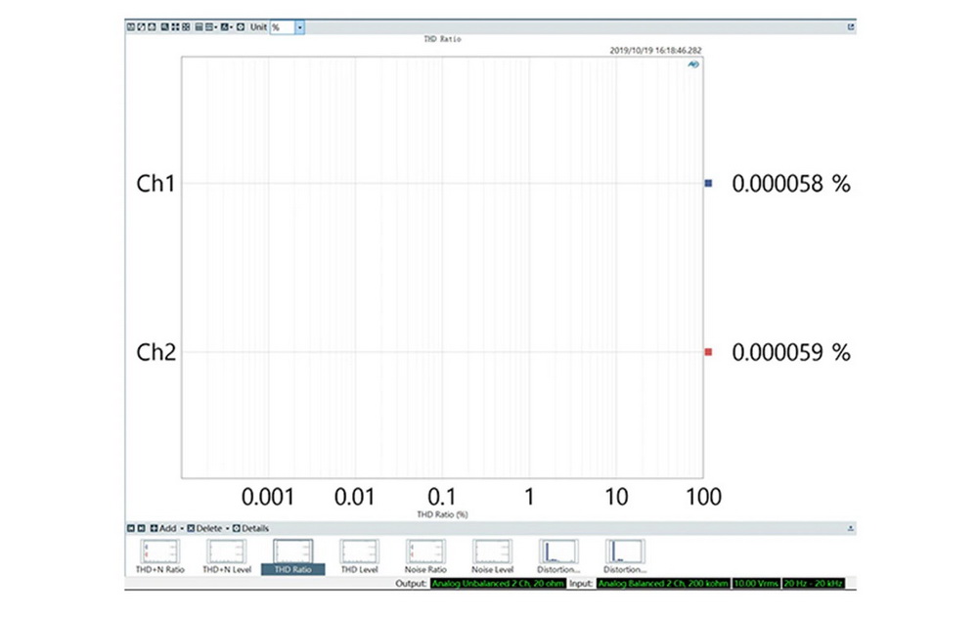Open the Unit dropdown arrow
The image size is (978, 619).
(299, 27)
